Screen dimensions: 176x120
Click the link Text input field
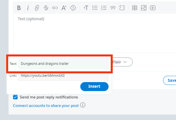(x=63, y=64)
